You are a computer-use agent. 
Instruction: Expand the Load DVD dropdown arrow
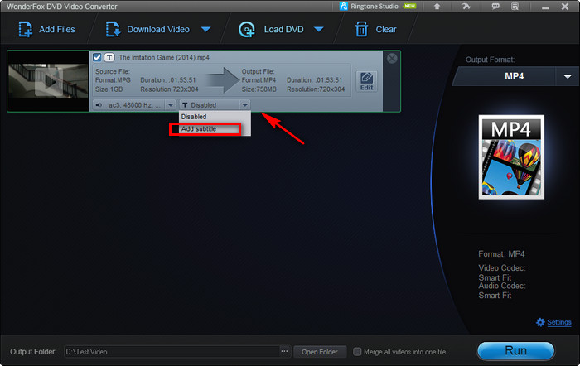[319, 29]
